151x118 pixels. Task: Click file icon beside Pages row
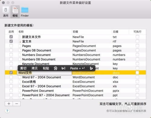[20, 46]
